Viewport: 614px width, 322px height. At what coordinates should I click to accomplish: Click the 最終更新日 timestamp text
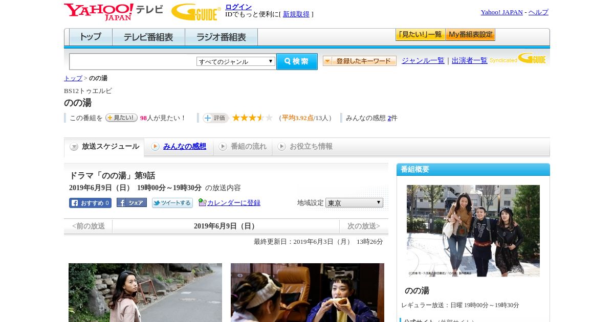[318, 242]
